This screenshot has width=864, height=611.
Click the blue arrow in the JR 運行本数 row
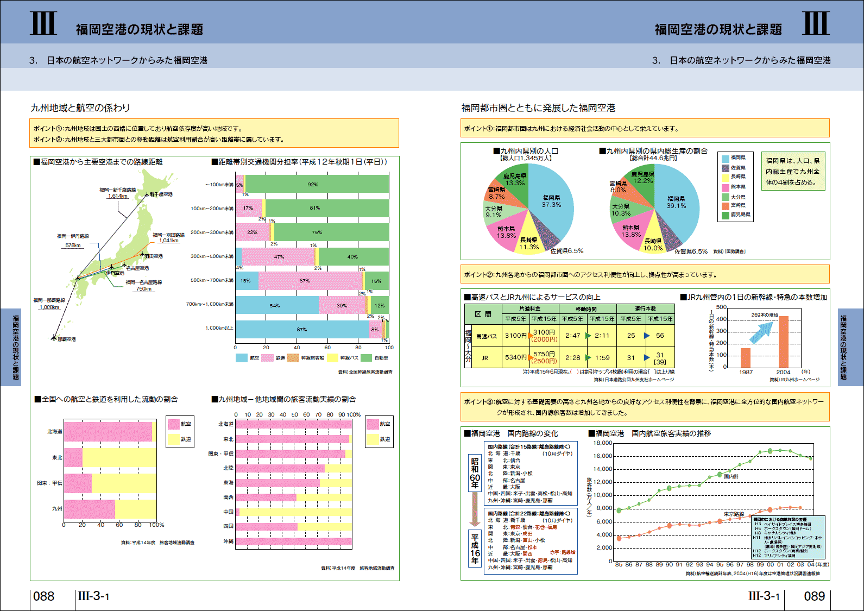point(647,357)
